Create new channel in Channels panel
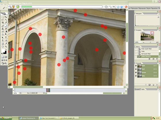The width and height of the screenshot is (161, 120). click(153, 85)
